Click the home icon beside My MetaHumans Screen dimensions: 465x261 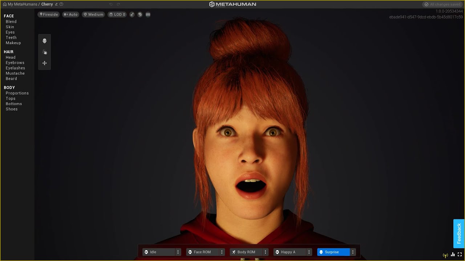point(5,4)
